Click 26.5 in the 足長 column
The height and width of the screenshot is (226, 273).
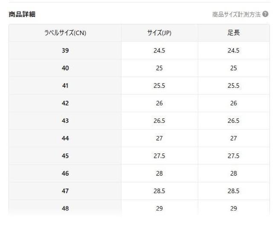pyautogui.click(x=233, y=121)
